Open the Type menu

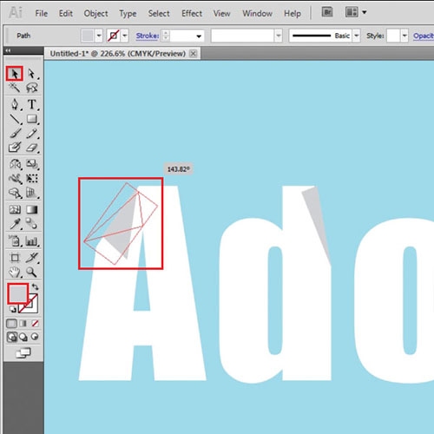(x=128, y=14)
